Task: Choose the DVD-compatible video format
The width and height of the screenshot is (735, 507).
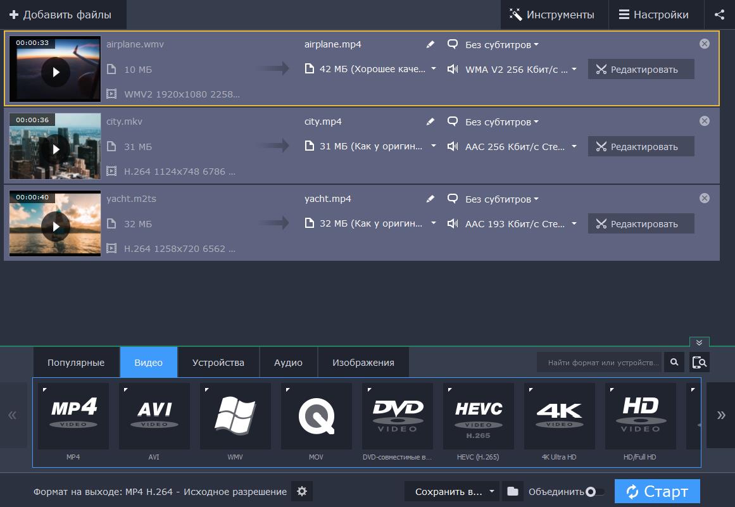Action: 397,416
